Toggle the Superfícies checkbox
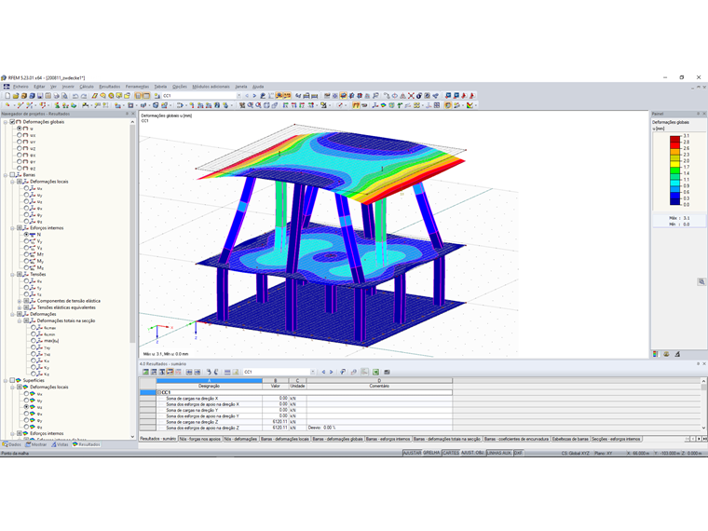The height and width of the screenshot is (531, 708). (12, 380)
